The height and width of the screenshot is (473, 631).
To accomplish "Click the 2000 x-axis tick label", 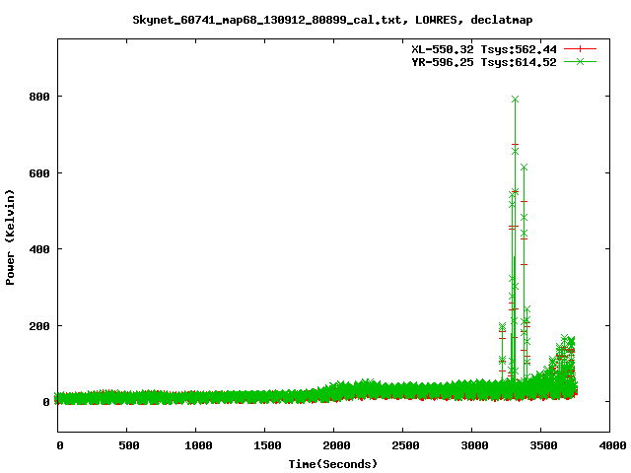I will 336,445.
